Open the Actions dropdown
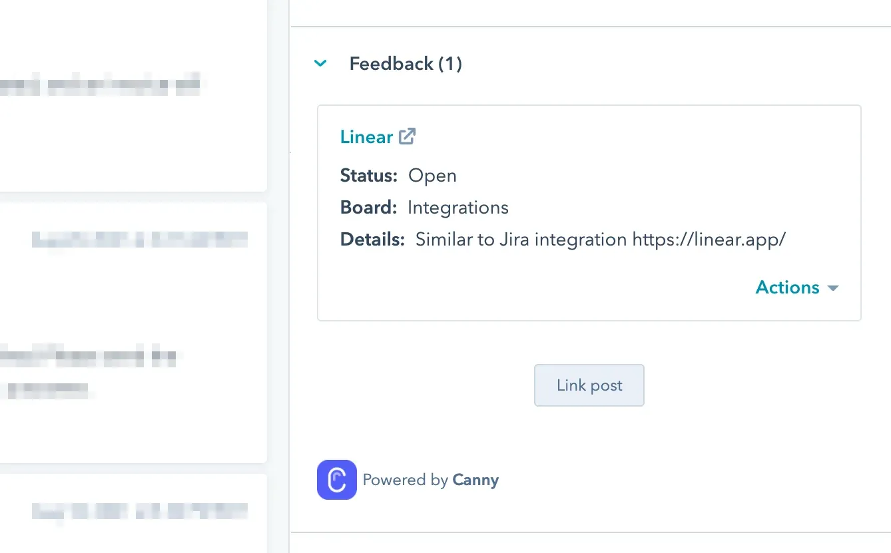Screen dimensions: 891x553 [x=788, y=287]
